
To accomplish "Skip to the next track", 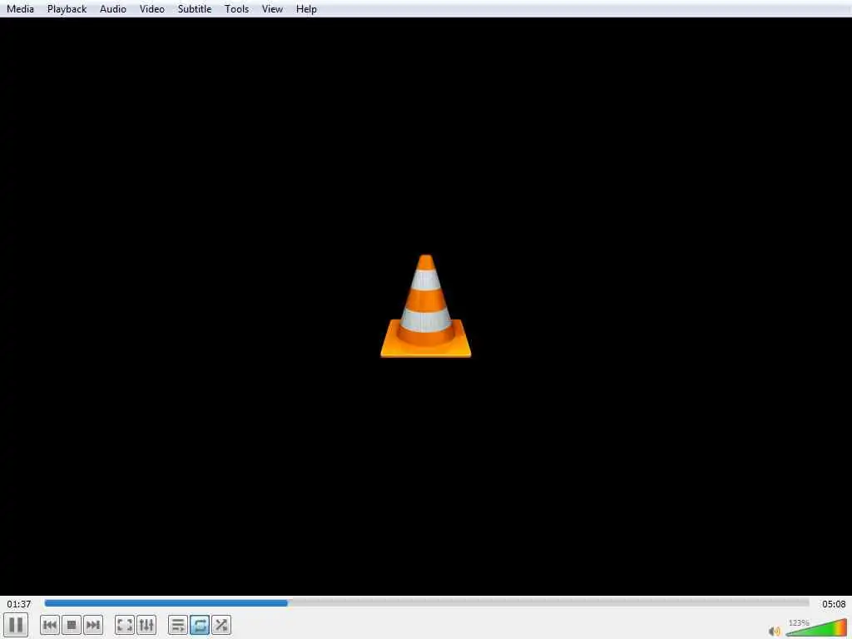I will (93, 625).
